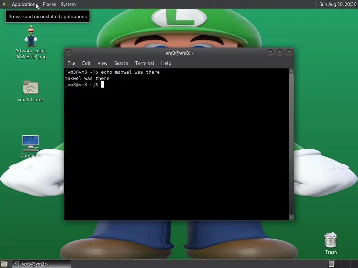
Task: Open the Trash icon on the desktop
Action: coord(331,243)
